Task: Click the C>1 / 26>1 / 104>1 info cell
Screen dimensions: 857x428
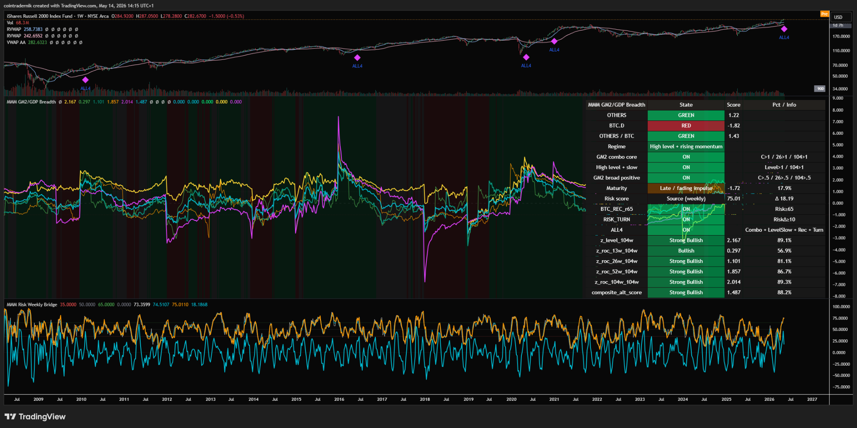Action: (784, 157)
